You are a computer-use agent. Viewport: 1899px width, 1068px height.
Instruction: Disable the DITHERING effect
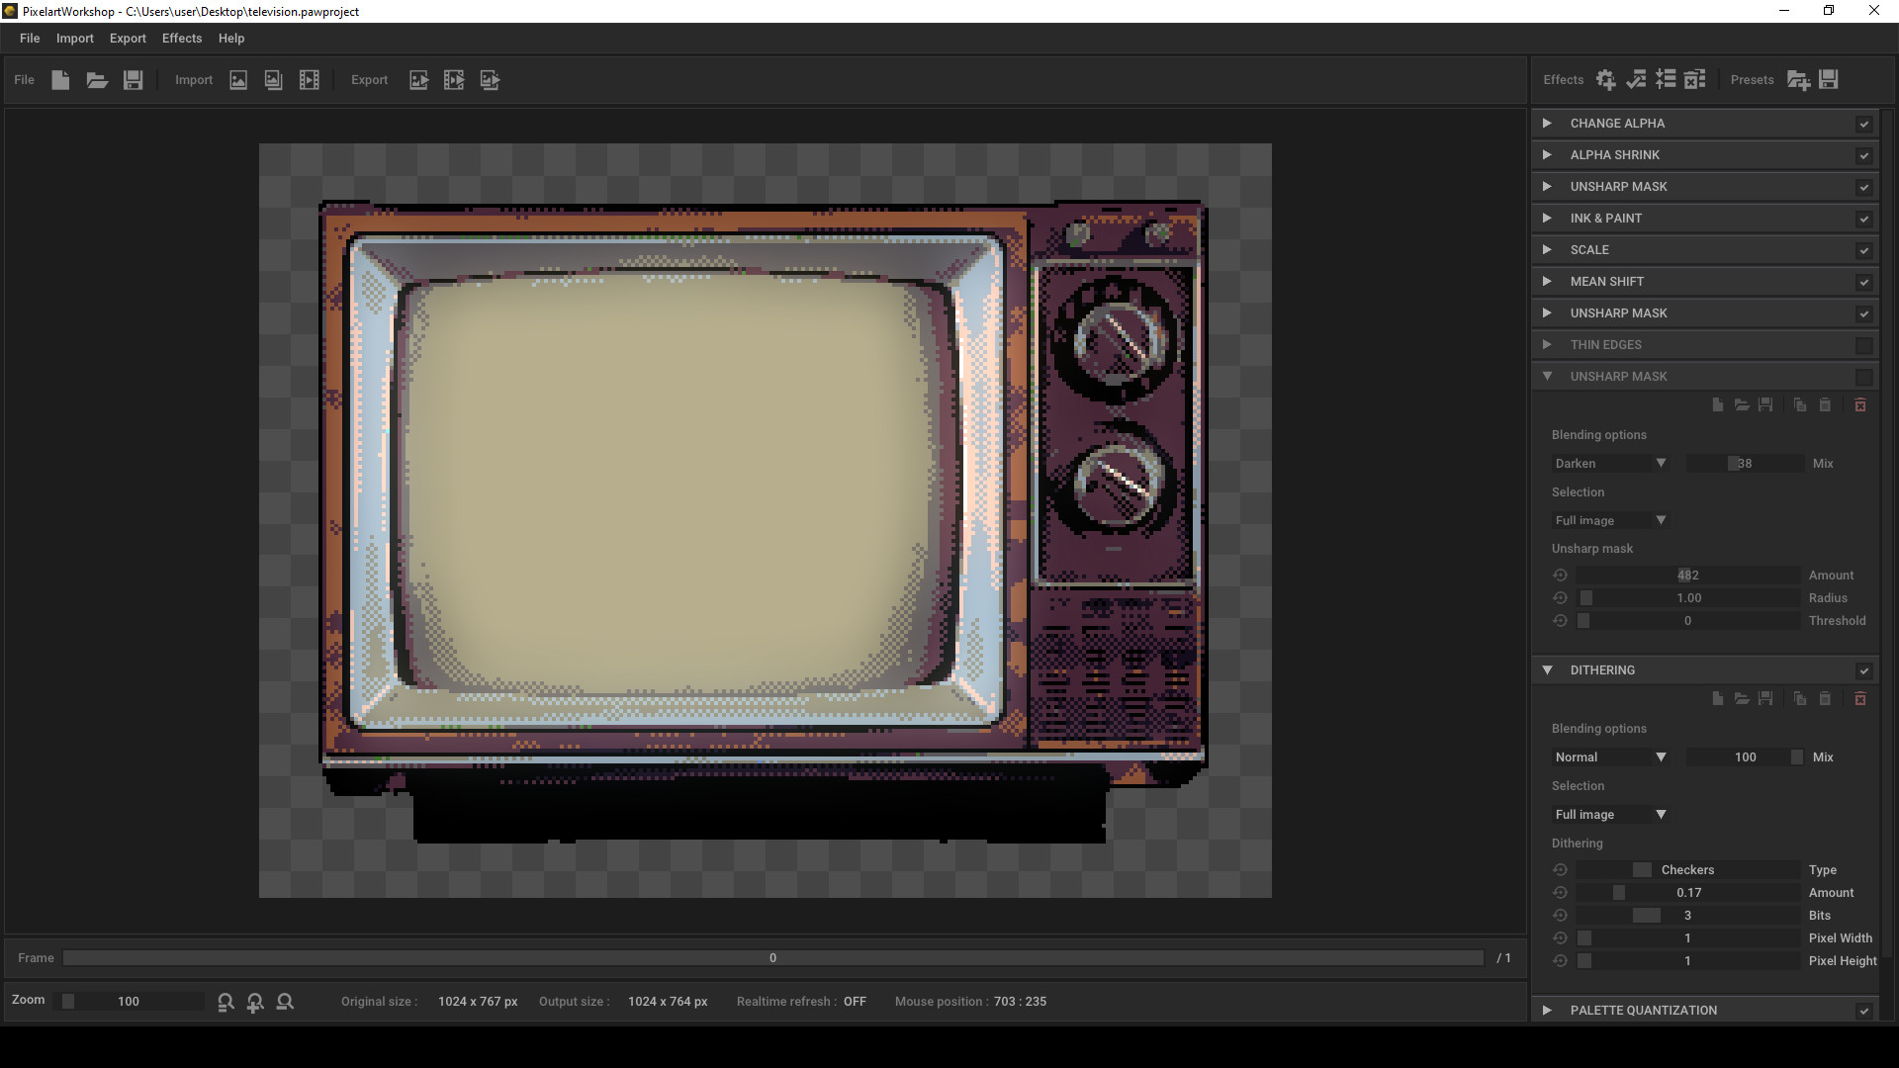pyautogui.click(x=1863, y=670)
